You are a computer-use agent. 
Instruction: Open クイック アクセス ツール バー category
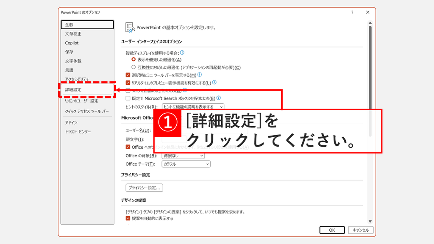[x=87, y=111]
